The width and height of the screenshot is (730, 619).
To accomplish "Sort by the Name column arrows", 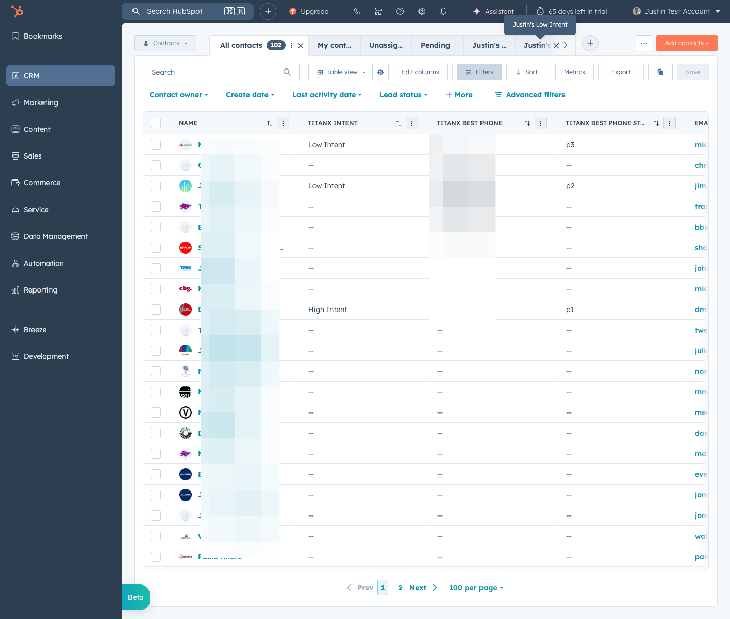I will [x=270, y=123].
